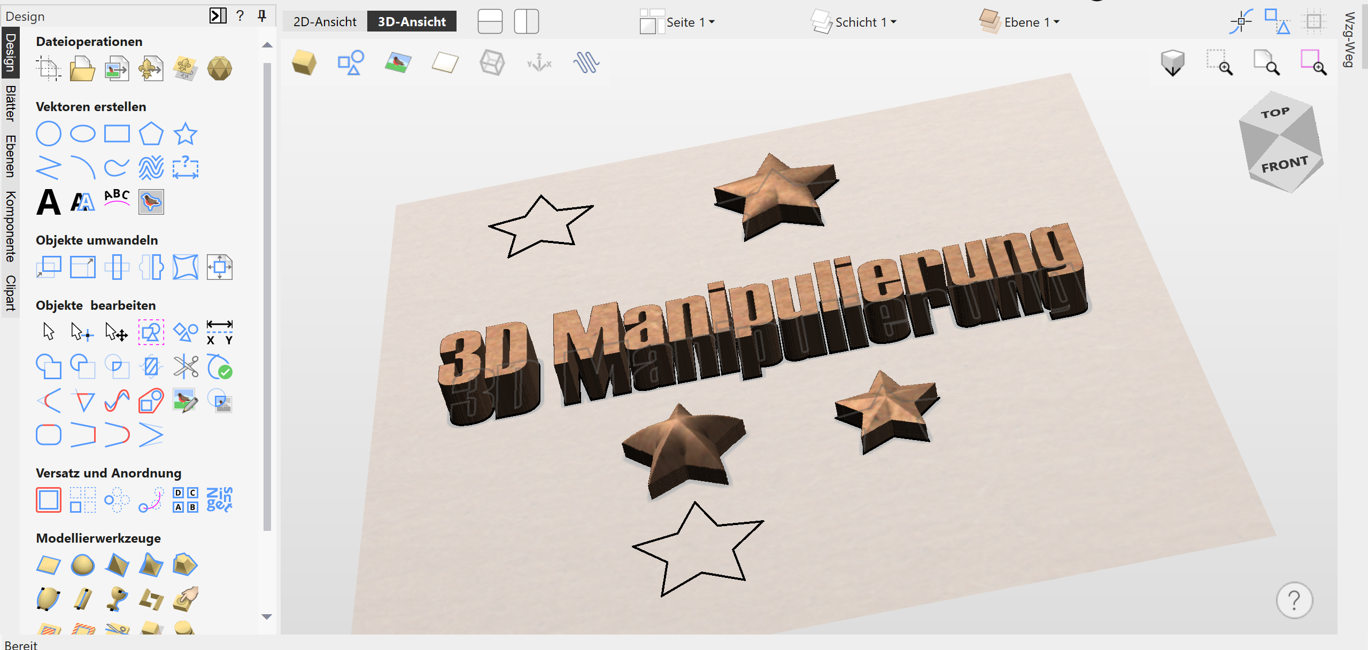Open the Ebene 1 dropdown
Image resolution: width=1368 pixels, height=650 pixels.
(x=1020, y=22)
